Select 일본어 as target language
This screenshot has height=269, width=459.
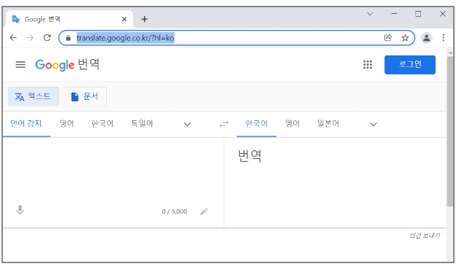pos(328,123)
